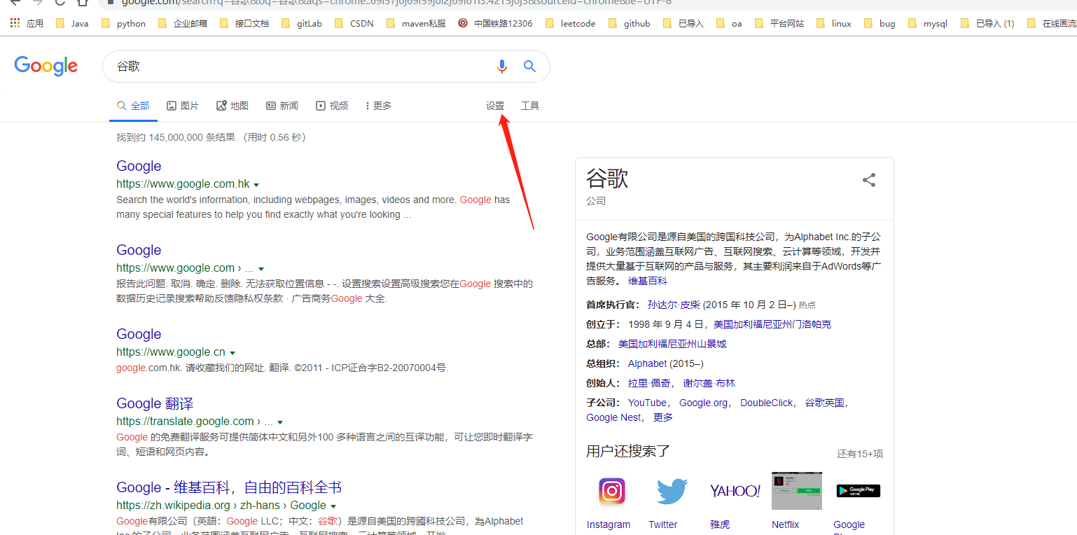Expand 还有15+项 related searches
The image size is (1077, 535).
860,454
